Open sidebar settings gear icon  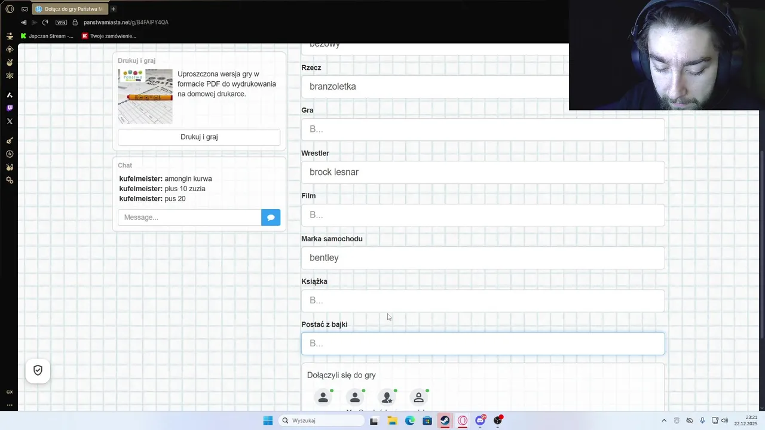(x=10, y=180)
